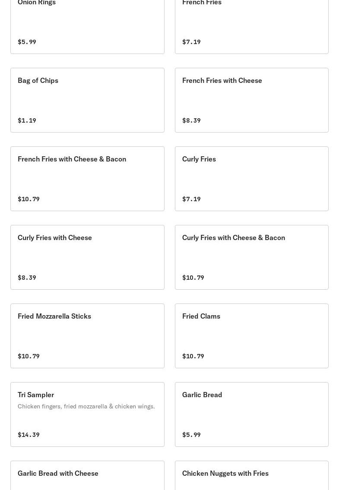Choose the Fried Clams item
Image resolution: width=339 pixels, height=490 pixels.
[251, 335]
